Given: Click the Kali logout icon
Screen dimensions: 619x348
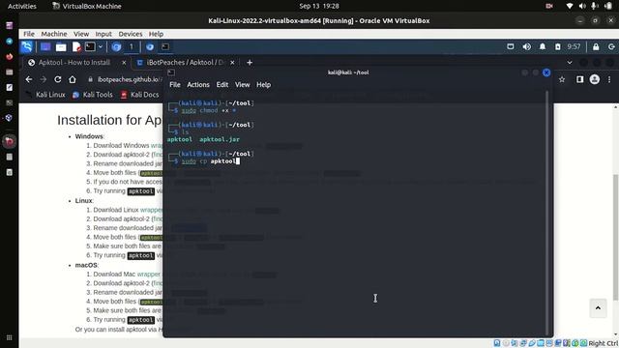Looking at the screenshot, I should click(x=611, y=47).
